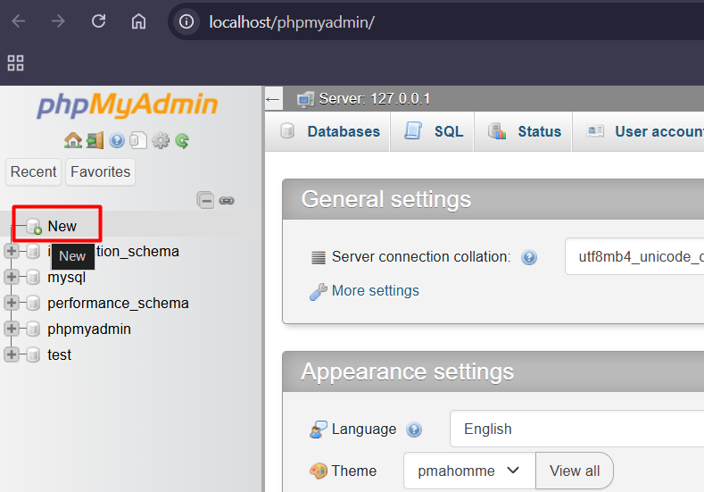Expand the mysql database node
This screenshot has height=492, width=704.
coord(12,277)
